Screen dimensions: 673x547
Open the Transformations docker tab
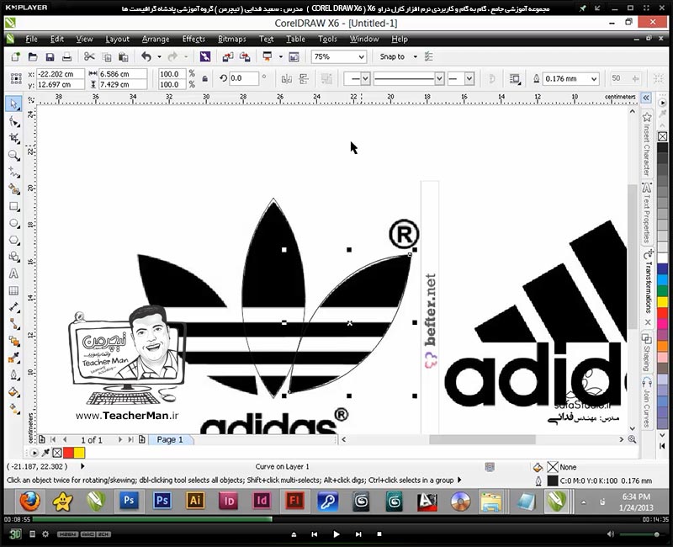pyautogui.click(x=647, y=287)
